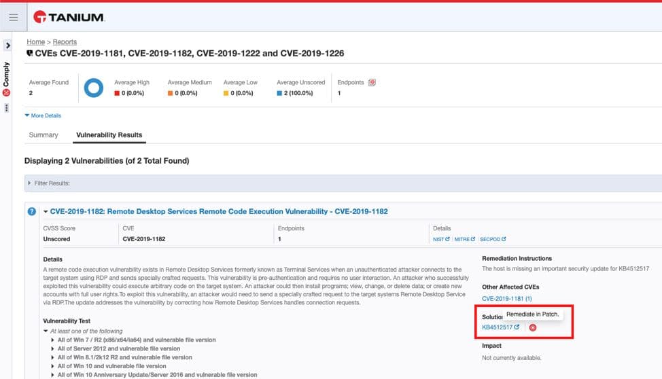Click the Vulnerability Test heading
Screen dimensions: 662x379
coord(67,321)
